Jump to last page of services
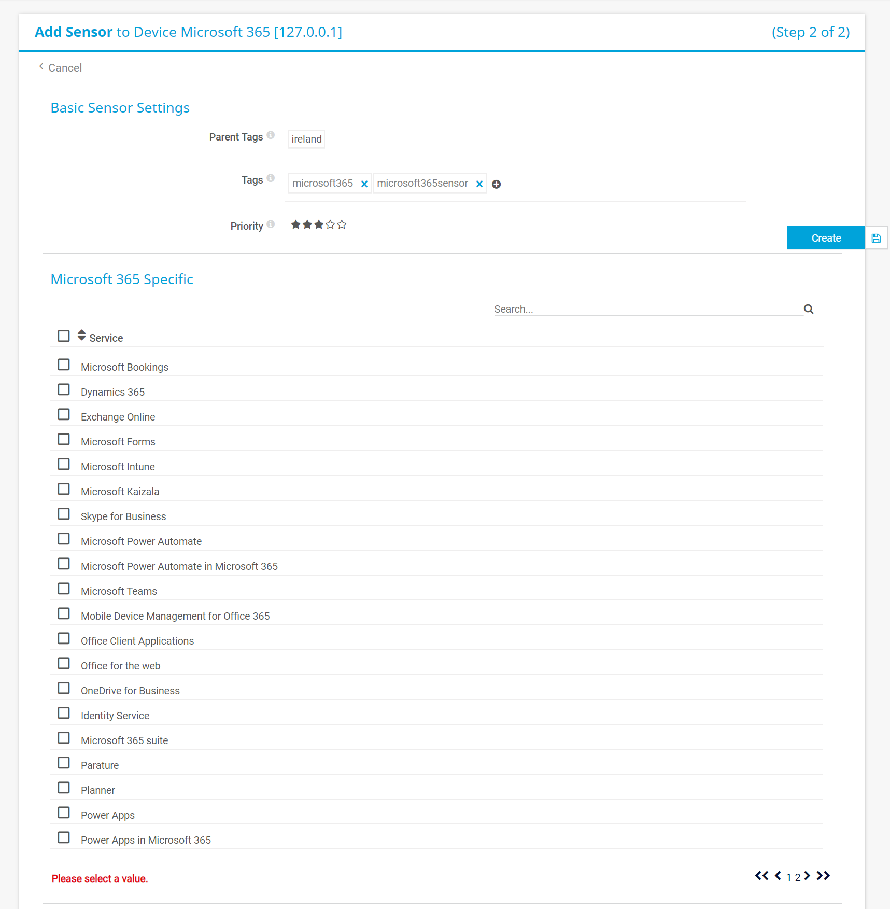This screenshot has height=909, width=890. pyautogui.click(x=823, y=876)
